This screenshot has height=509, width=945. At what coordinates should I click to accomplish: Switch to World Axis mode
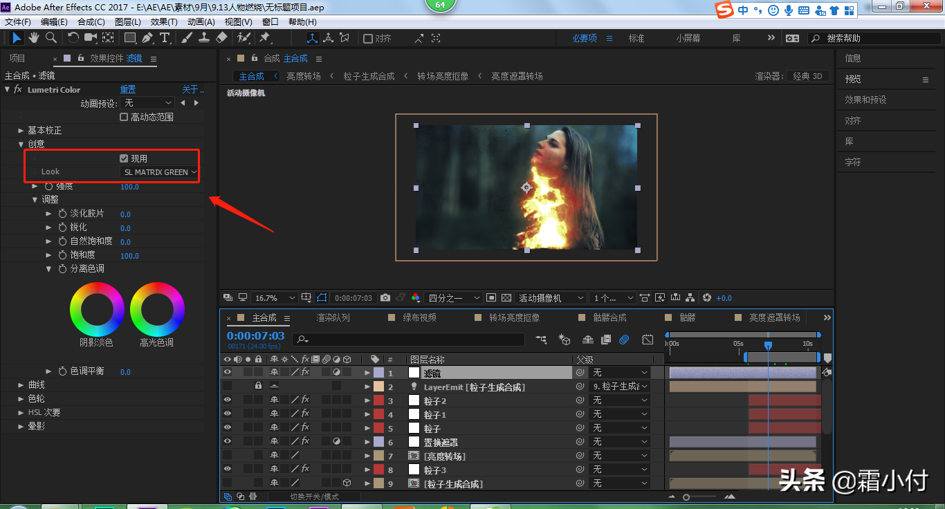(329, 38)
